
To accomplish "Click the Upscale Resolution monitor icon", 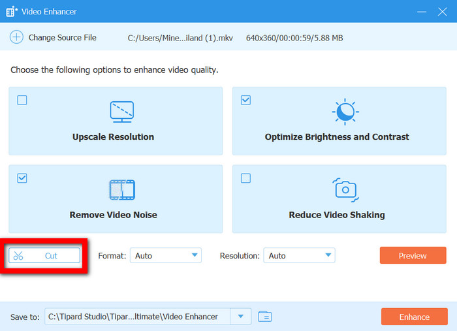I will [121, 112].
